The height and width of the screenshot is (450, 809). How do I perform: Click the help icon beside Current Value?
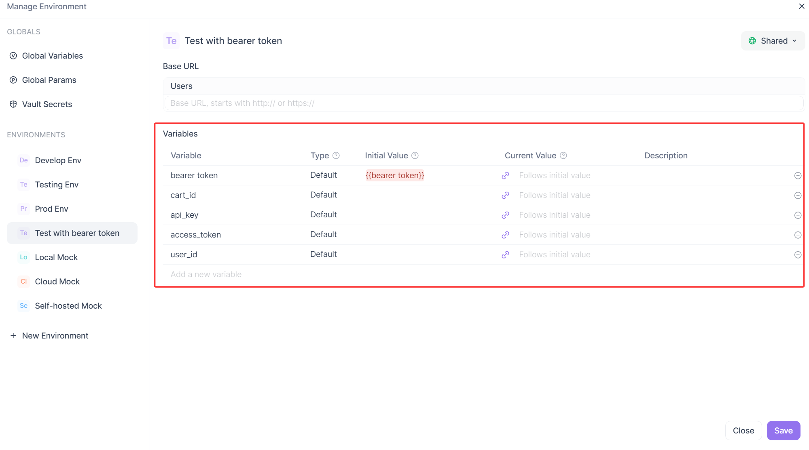coord(563,156)
